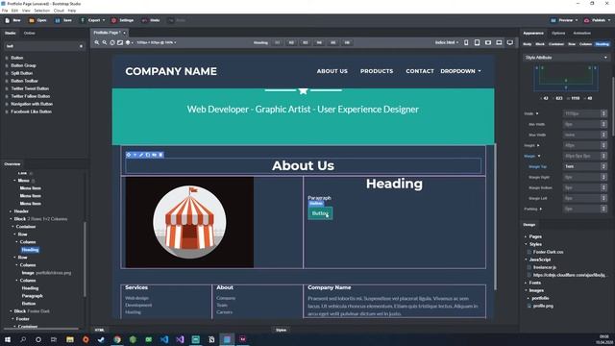Collapse the Block 2 Rows 1+2 Columns node
The height and width of the screenshot is (346, 615).
coord(11,219)
